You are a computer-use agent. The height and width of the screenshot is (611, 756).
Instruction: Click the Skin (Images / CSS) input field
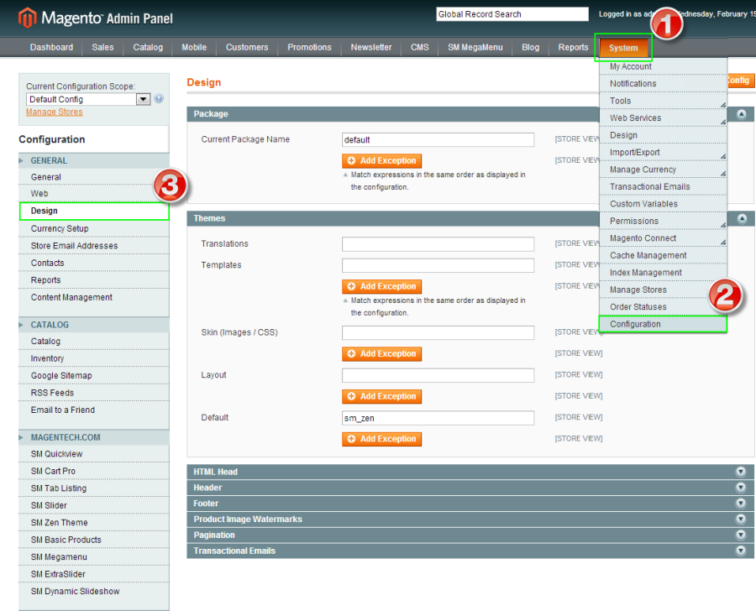click(438, 333)
